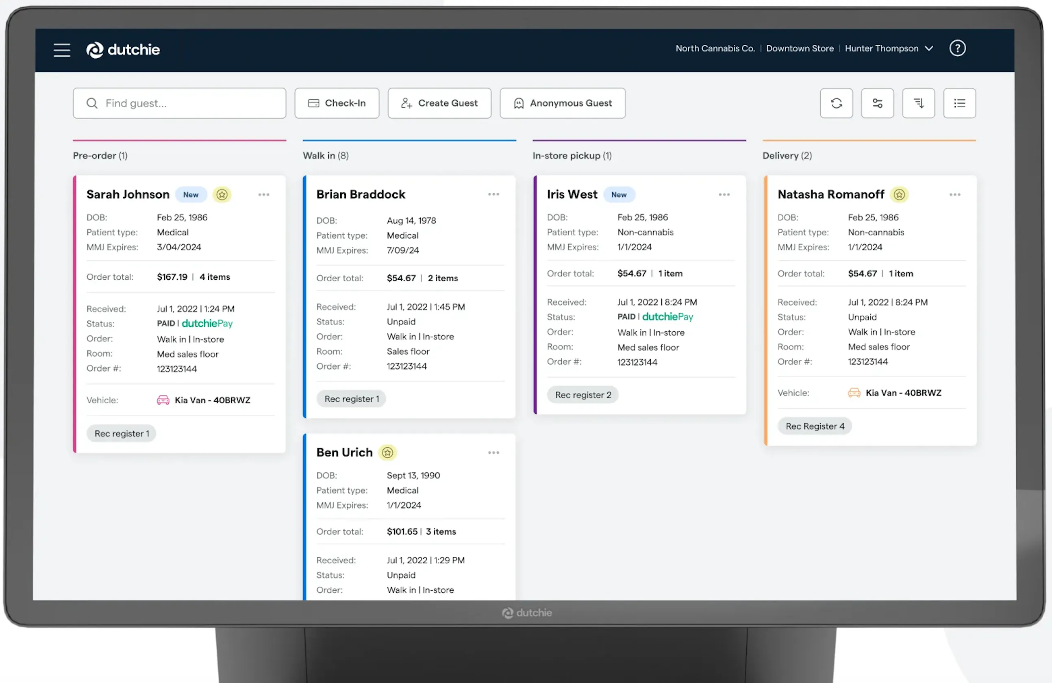Click the pink car icon on Sarah Johnson's card

click(x=163, y=400)
